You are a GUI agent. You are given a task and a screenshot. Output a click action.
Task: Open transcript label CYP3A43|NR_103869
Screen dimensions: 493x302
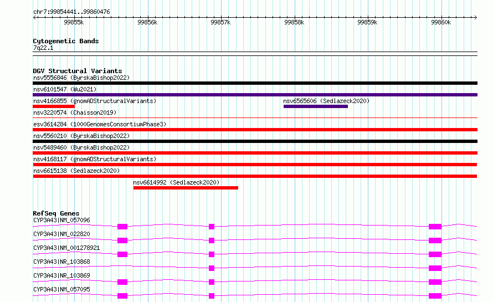click(x=61, y=275)
